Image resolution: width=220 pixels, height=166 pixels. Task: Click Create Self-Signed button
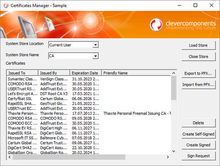198,134
